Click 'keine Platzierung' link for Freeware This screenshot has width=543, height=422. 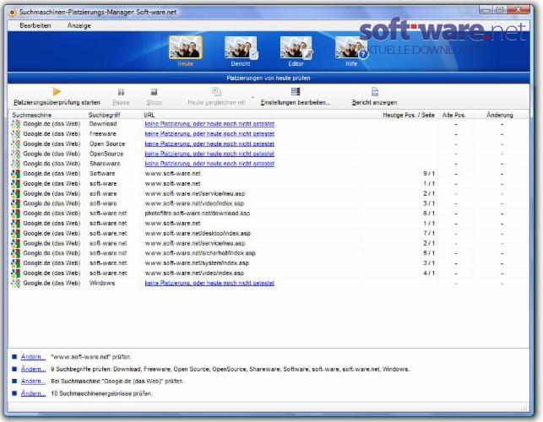[x=209, y=134]
